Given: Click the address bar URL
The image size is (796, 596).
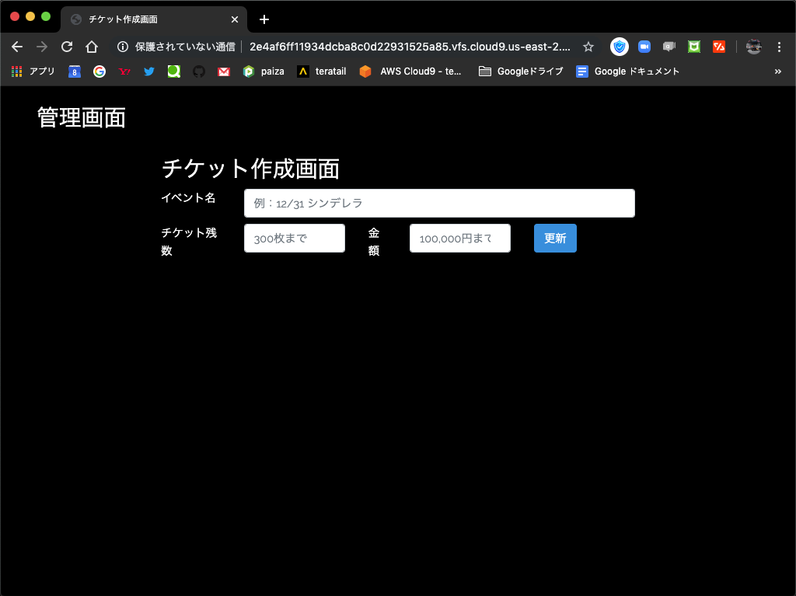Looking at the screenshot, I should [x=410, y=47].
